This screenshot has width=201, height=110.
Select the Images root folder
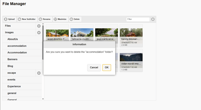point(19,32)
